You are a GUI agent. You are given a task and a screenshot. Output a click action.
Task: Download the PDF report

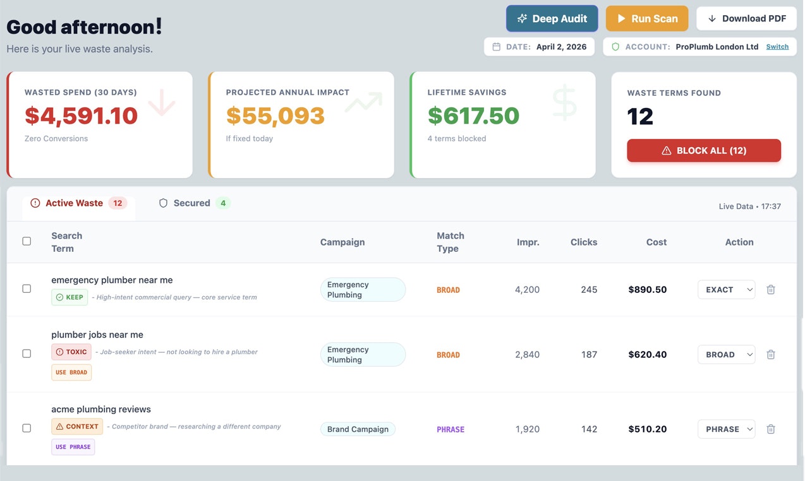pyautogui.click(x=746, y=18)
